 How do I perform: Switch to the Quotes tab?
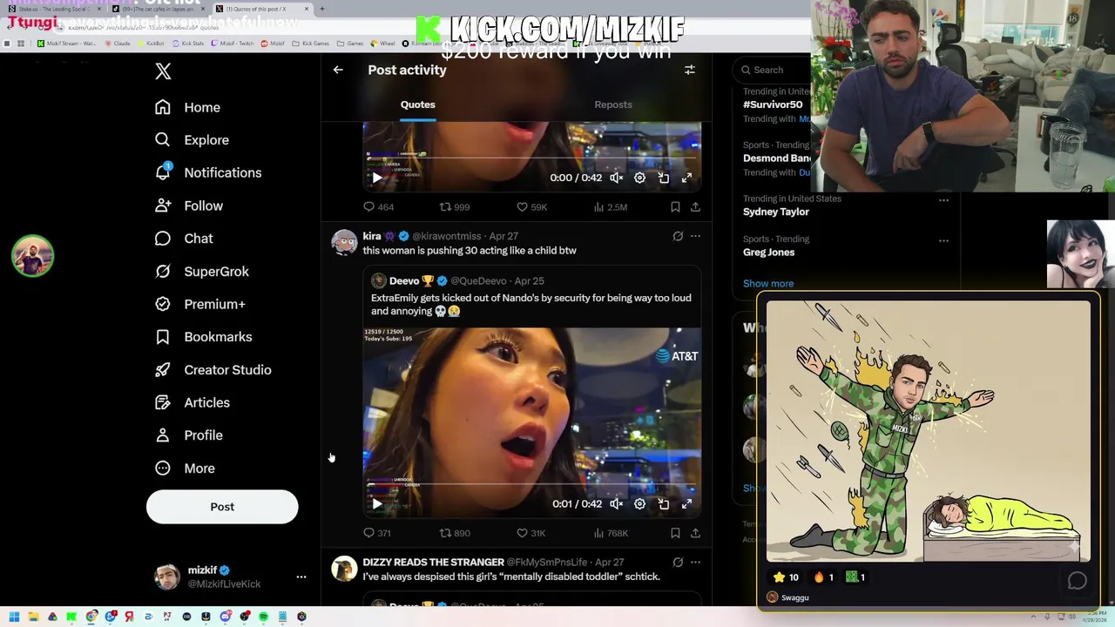[x=418, y=104]
